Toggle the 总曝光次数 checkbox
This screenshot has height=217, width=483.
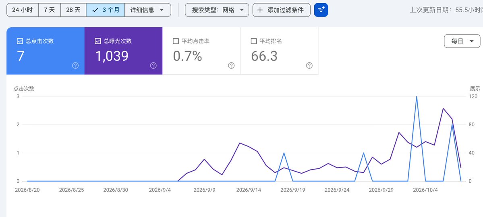click(x=98, y=41)
